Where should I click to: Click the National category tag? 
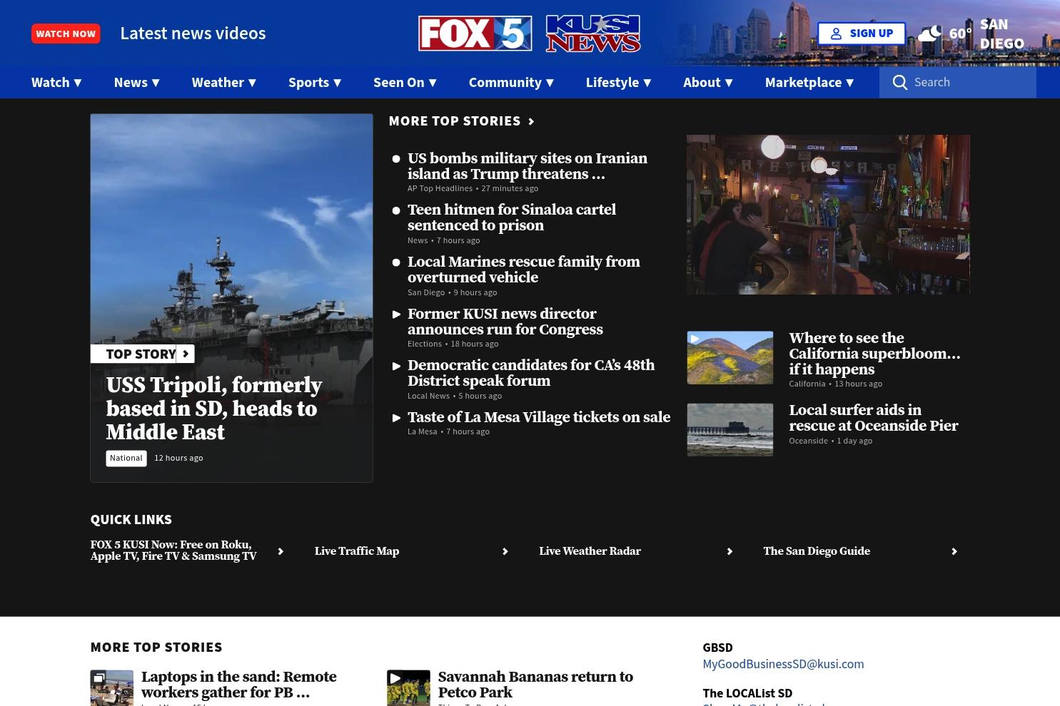[x=126, y=458]
